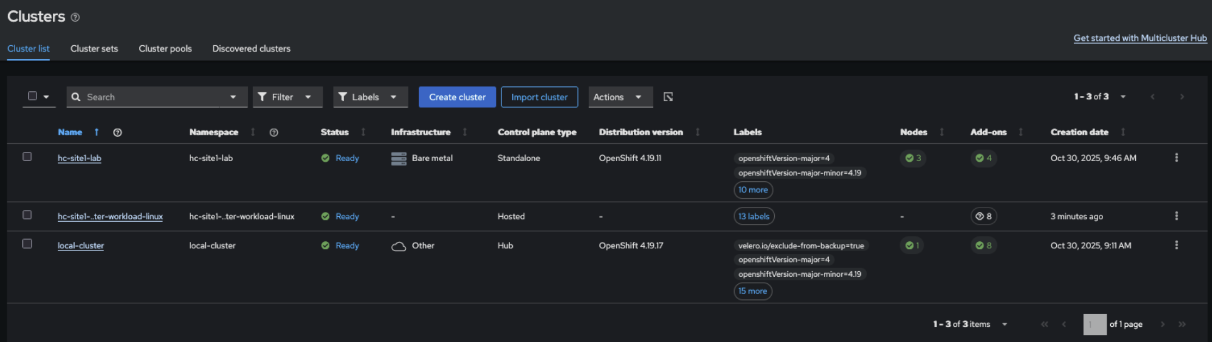Click the help icon next to Namespace column
Screen dimensions: 1212x342
[274, 132]
